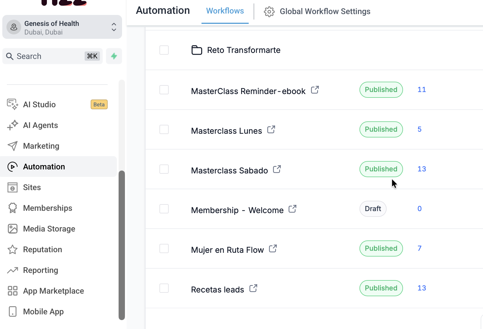Open the Masterclass Sabado workflow
This screenshot has height=329, width=483.
pos(229,171)
